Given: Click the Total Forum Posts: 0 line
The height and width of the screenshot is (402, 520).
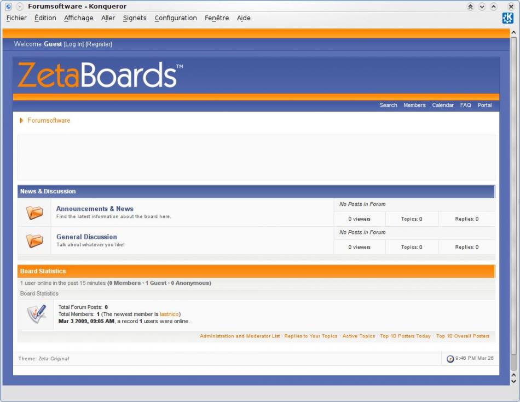Looking at the screenshot, I should click(83, 307).
